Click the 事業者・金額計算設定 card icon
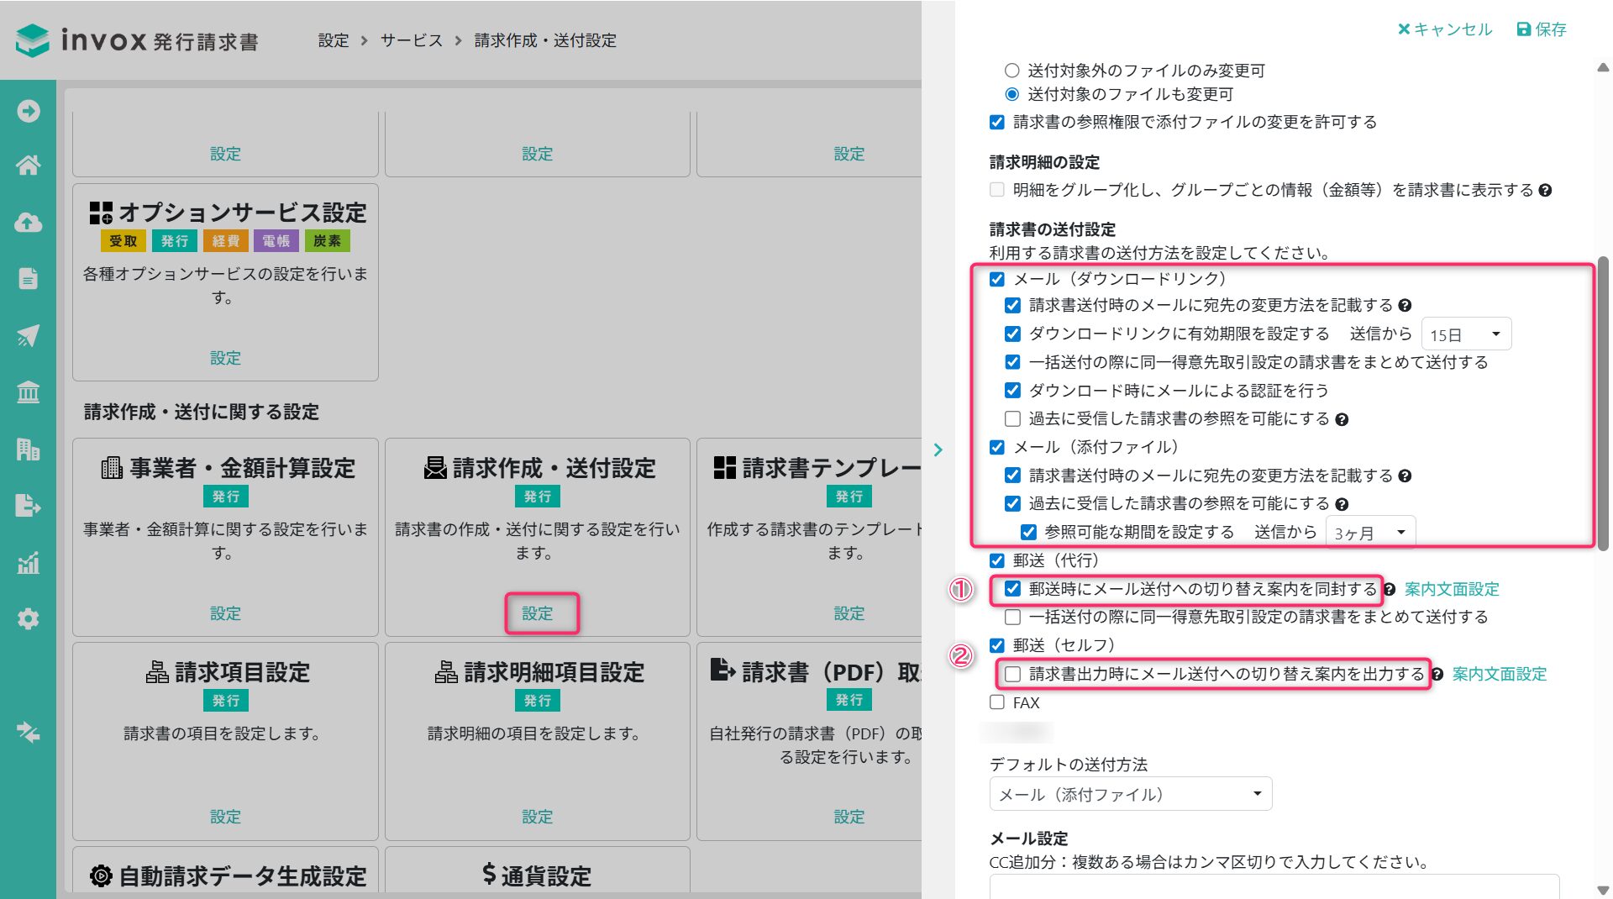The image size is (1613, 899). 112,468
